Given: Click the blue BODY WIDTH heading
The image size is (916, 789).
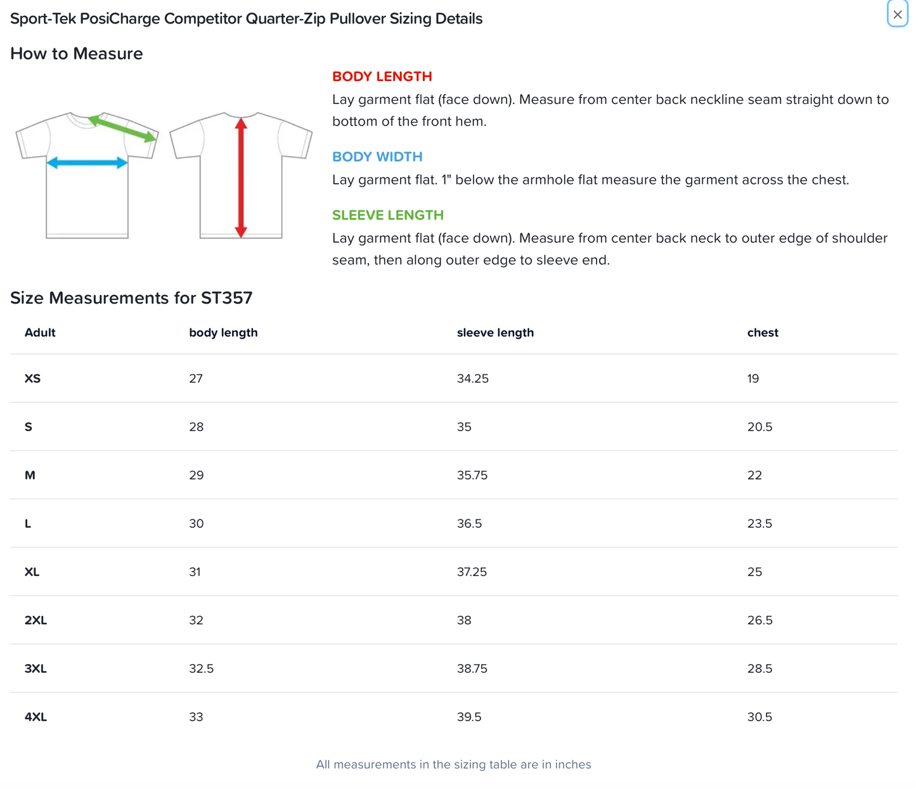Looking at the screenshot, I should pos(377,157).
